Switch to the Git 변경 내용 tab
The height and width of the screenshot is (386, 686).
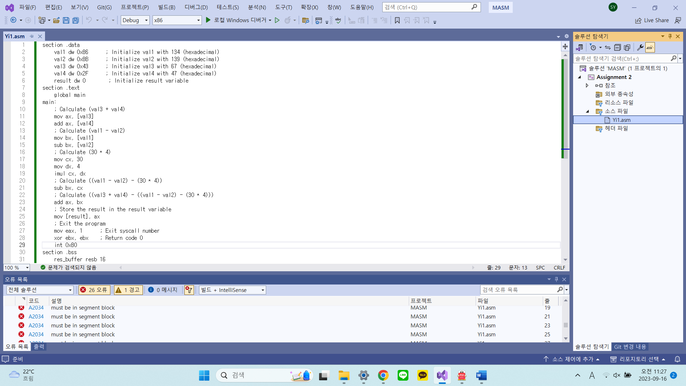click(630, 346)
